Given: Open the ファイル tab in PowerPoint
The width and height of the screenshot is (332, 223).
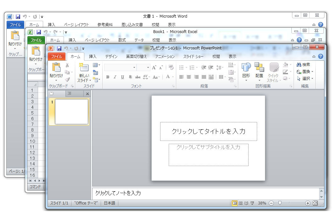Looking at the screenshot, I should (56, 57).
